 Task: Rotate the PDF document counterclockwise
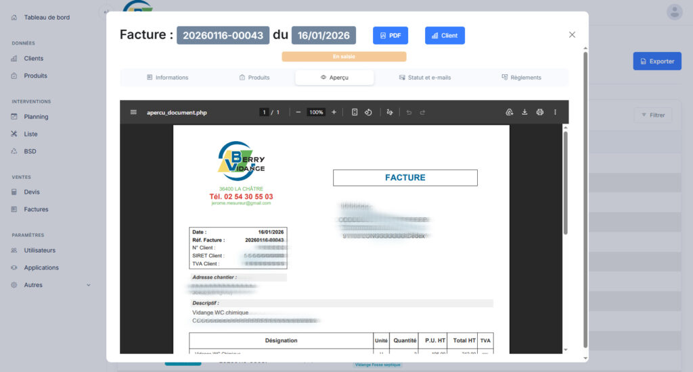point(369,112)
